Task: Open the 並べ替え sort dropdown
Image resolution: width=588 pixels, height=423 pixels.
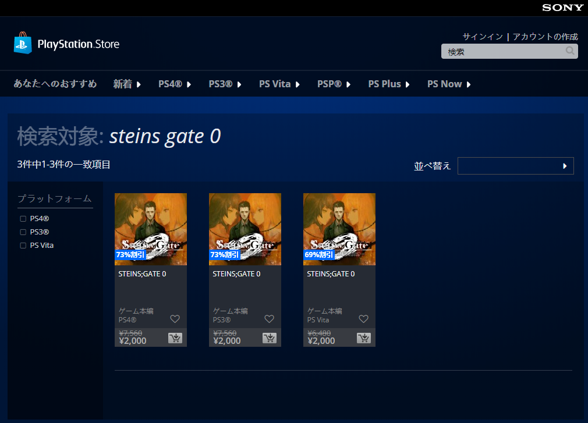Action: (516, 166)
